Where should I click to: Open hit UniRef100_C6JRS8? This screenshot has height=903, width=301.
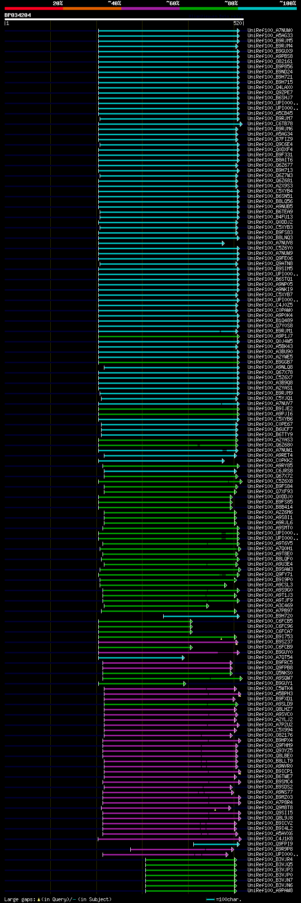click(x=270, y=471)
